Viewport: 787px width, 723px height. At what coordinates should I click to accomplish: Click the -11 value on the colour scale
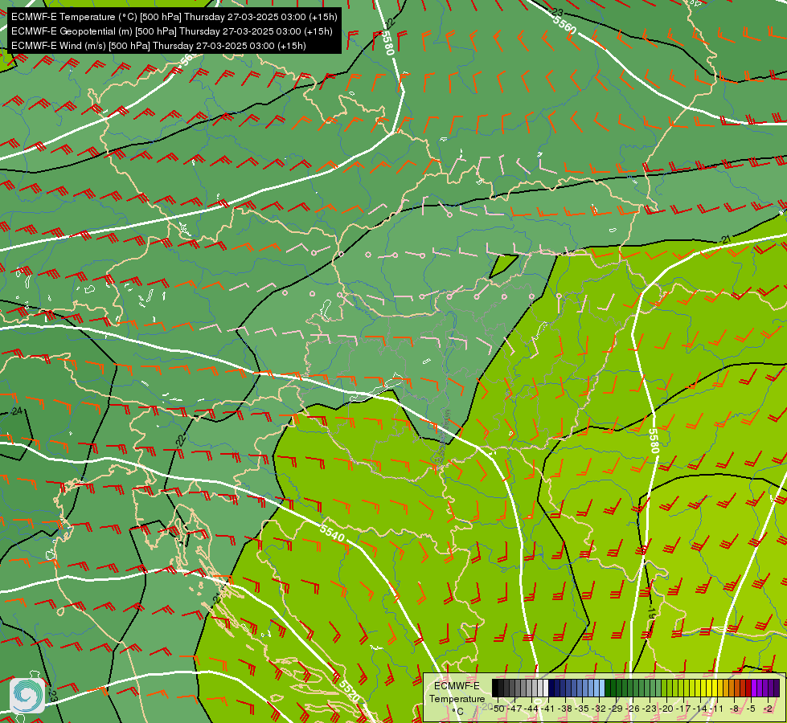tap(717, 709)
